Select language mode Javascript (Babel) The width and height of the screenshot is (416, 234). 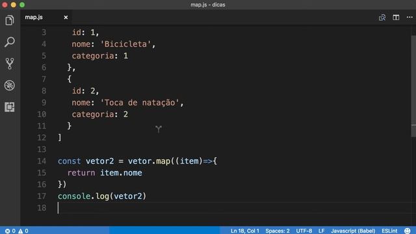tap(353, 231)
